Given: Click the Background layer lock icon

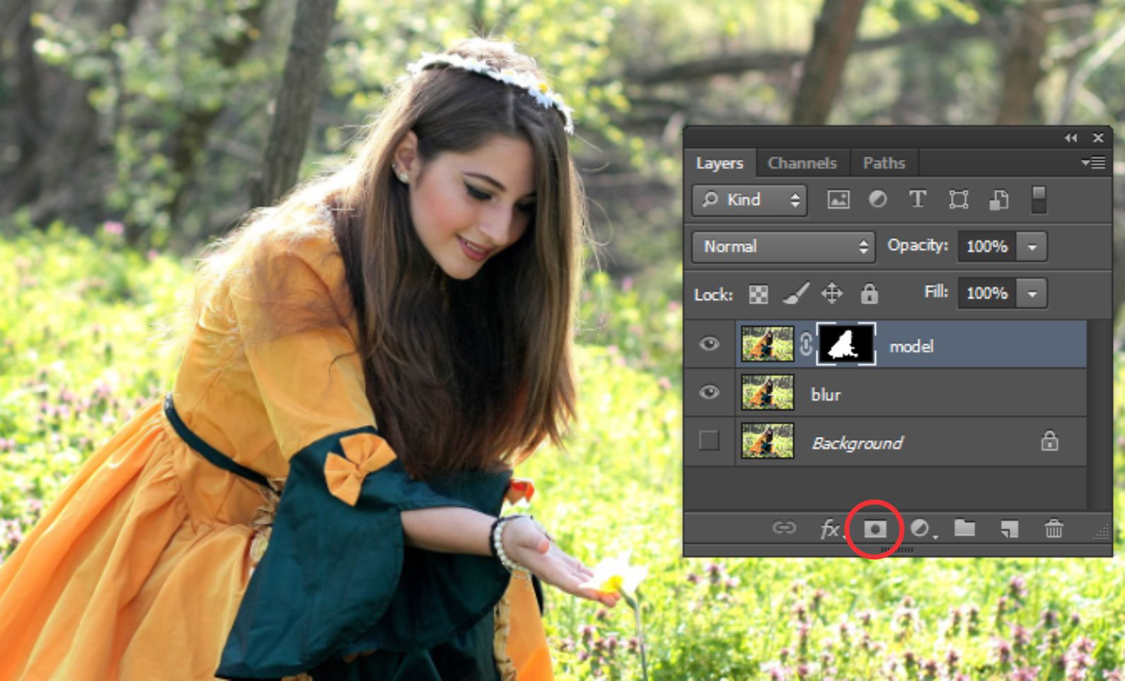Looking at the screenshot, I should click(1049, 441).
